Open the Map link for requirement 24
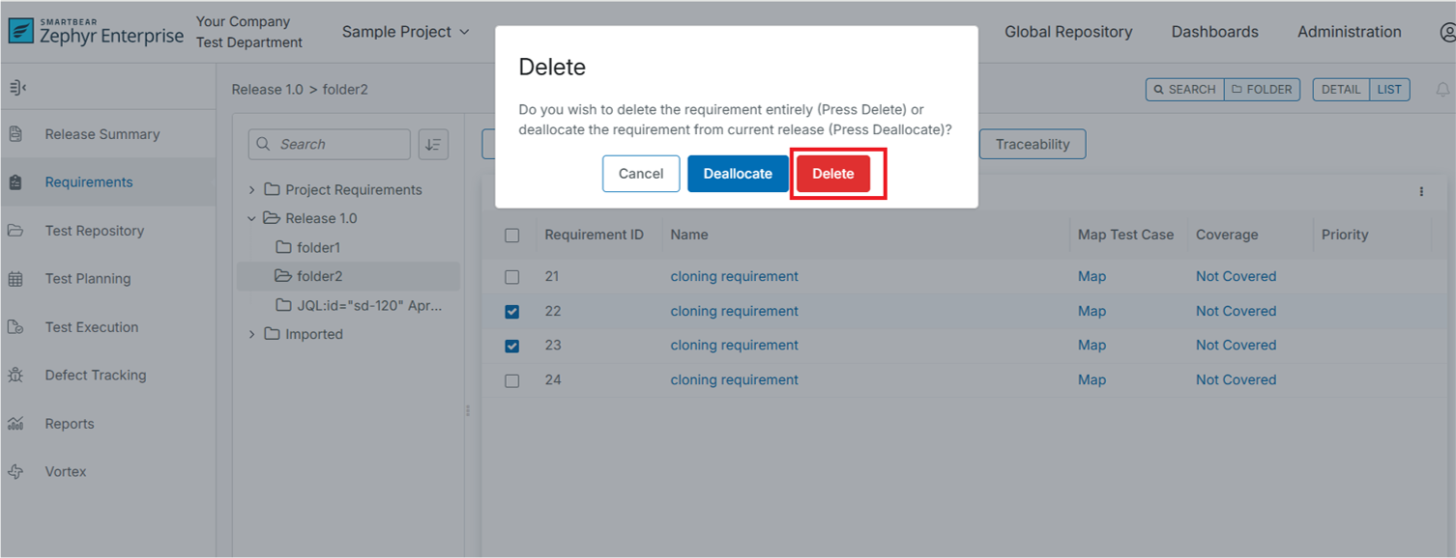This screenshot has height=558, width=1456. pyautogui.click(x=1092, y=379)
